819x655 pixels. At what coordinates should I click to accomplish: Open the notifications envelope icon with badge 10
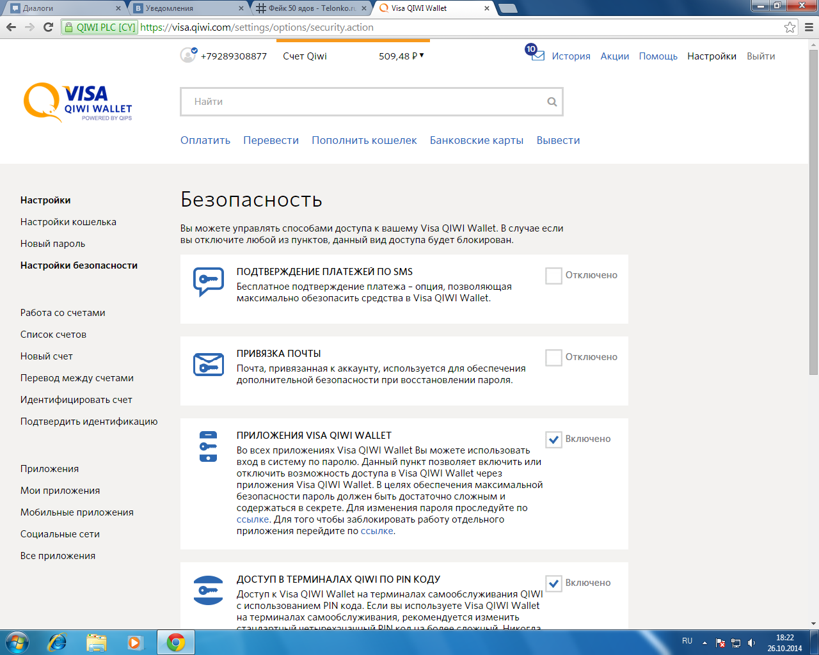(x=536, y=54)
